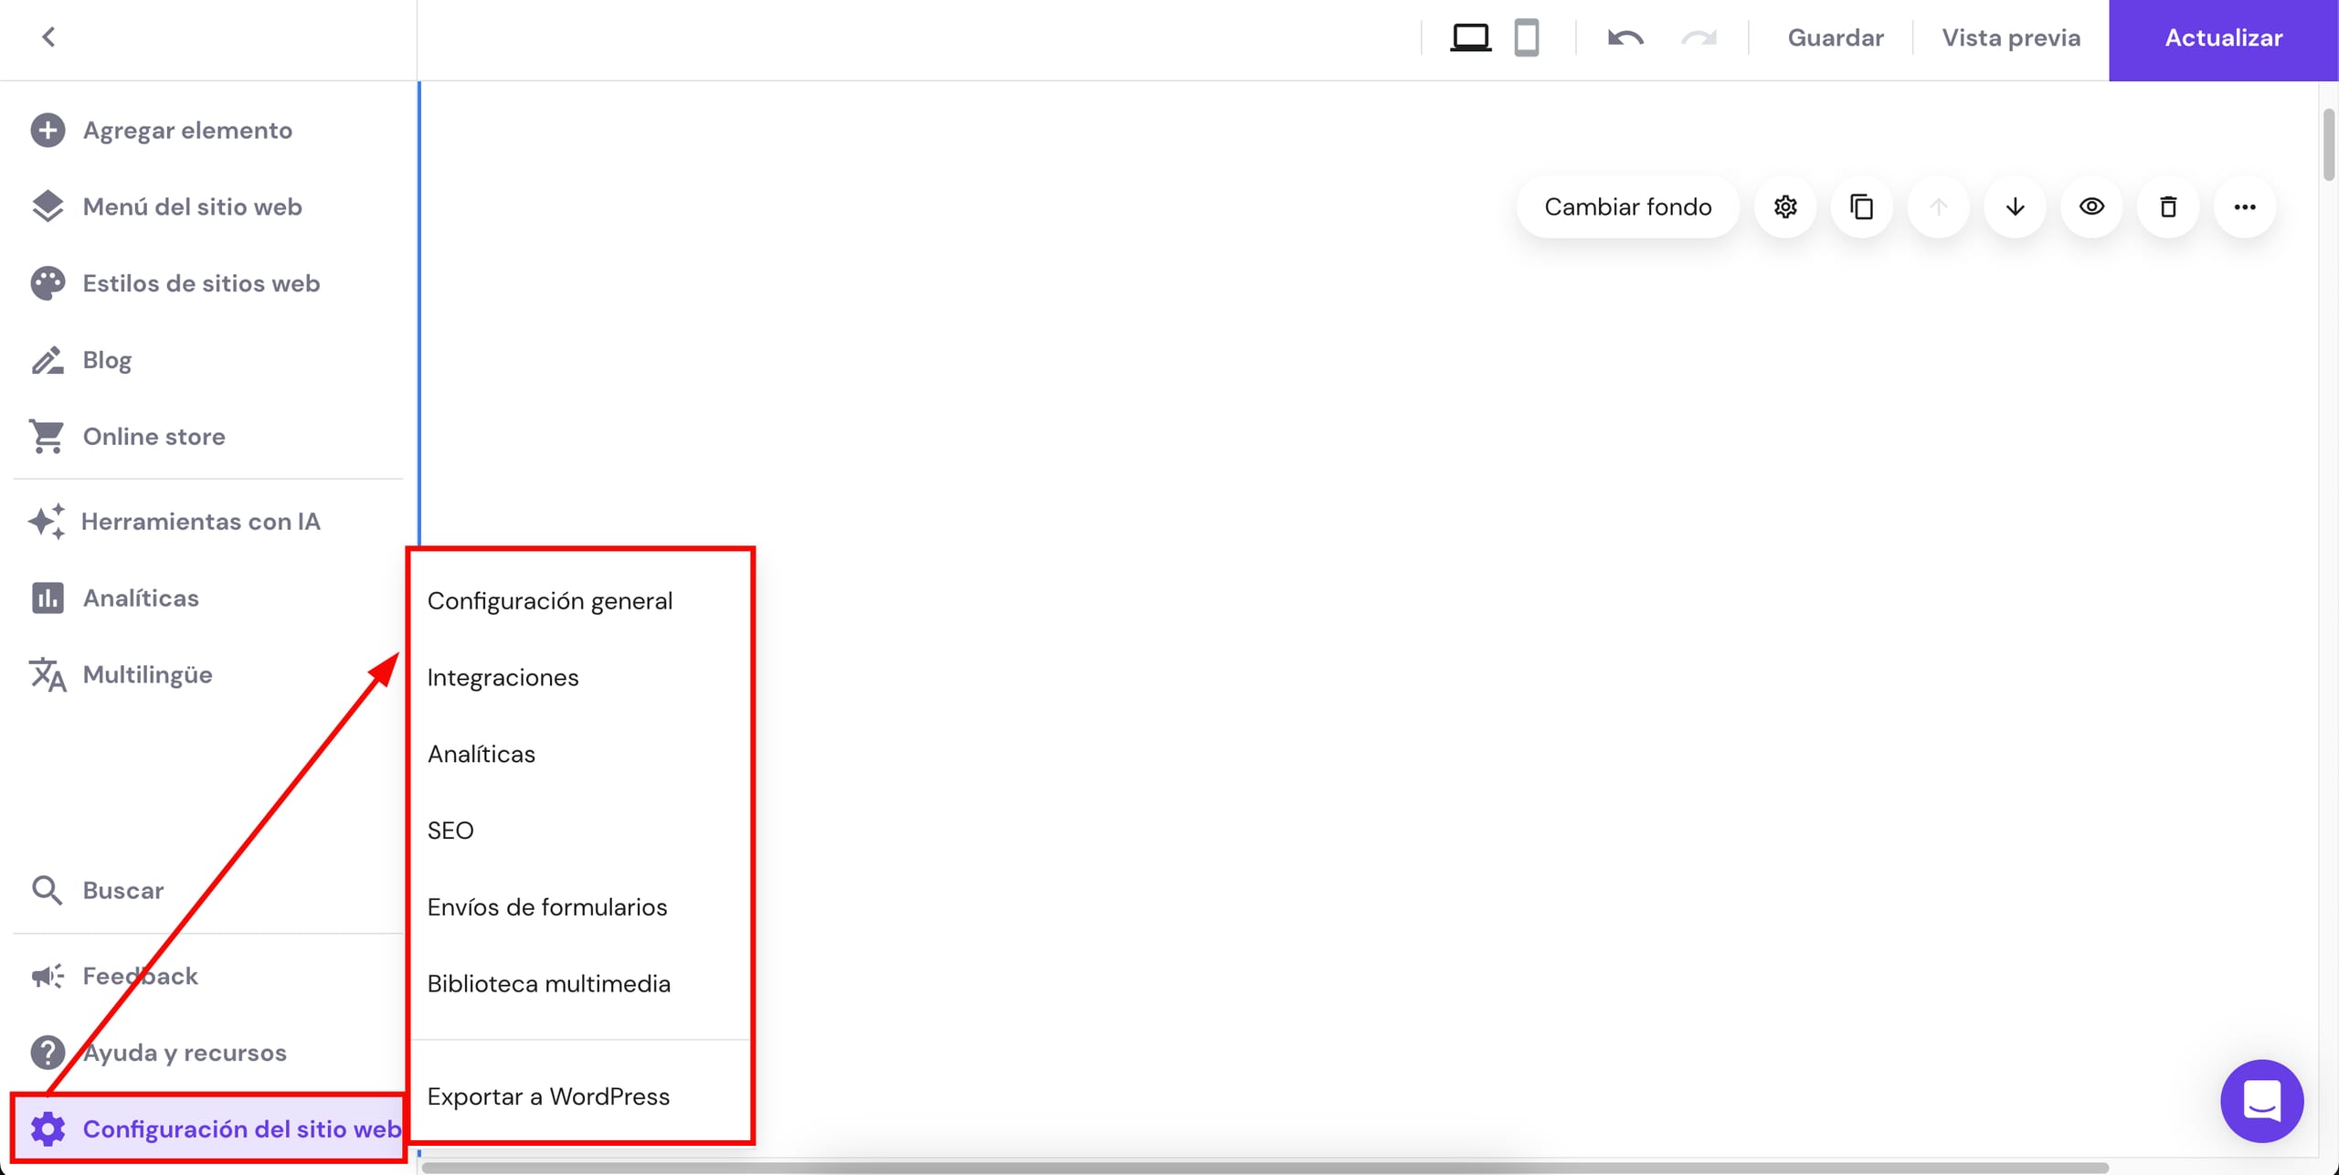The image size is (2339, 1175).
Task: Delete the section using trash icon
Action: [x=2167, y=206]
